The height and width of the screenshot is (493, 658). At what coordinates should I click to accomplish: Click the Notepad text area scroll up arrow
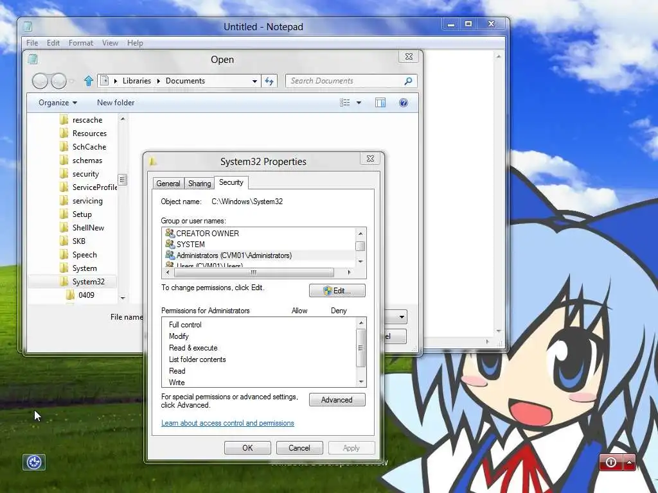tap(499, 56)
